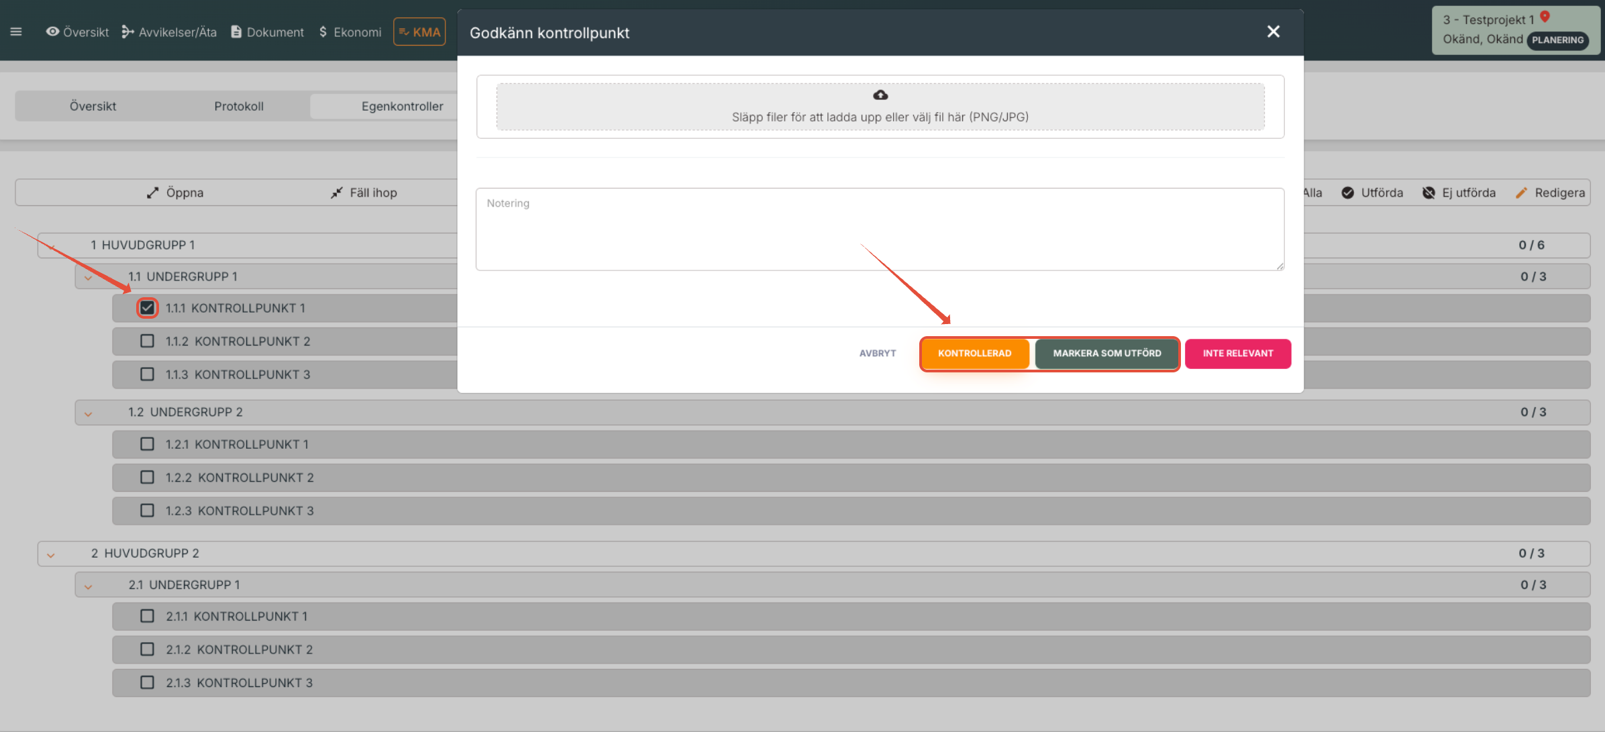The width and height of the screenshot is (1605, 732).
Task: Close the Godkänn kontrollpunkt dialog
Action: [1273, 32]
